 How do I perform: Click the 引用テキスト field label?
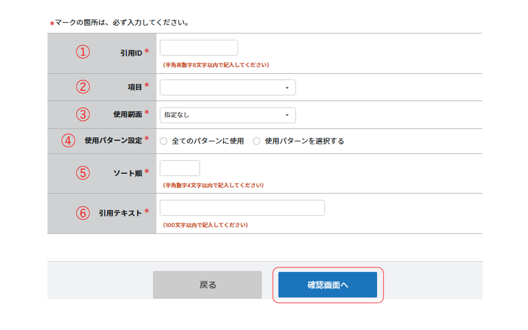coord(120,213)
